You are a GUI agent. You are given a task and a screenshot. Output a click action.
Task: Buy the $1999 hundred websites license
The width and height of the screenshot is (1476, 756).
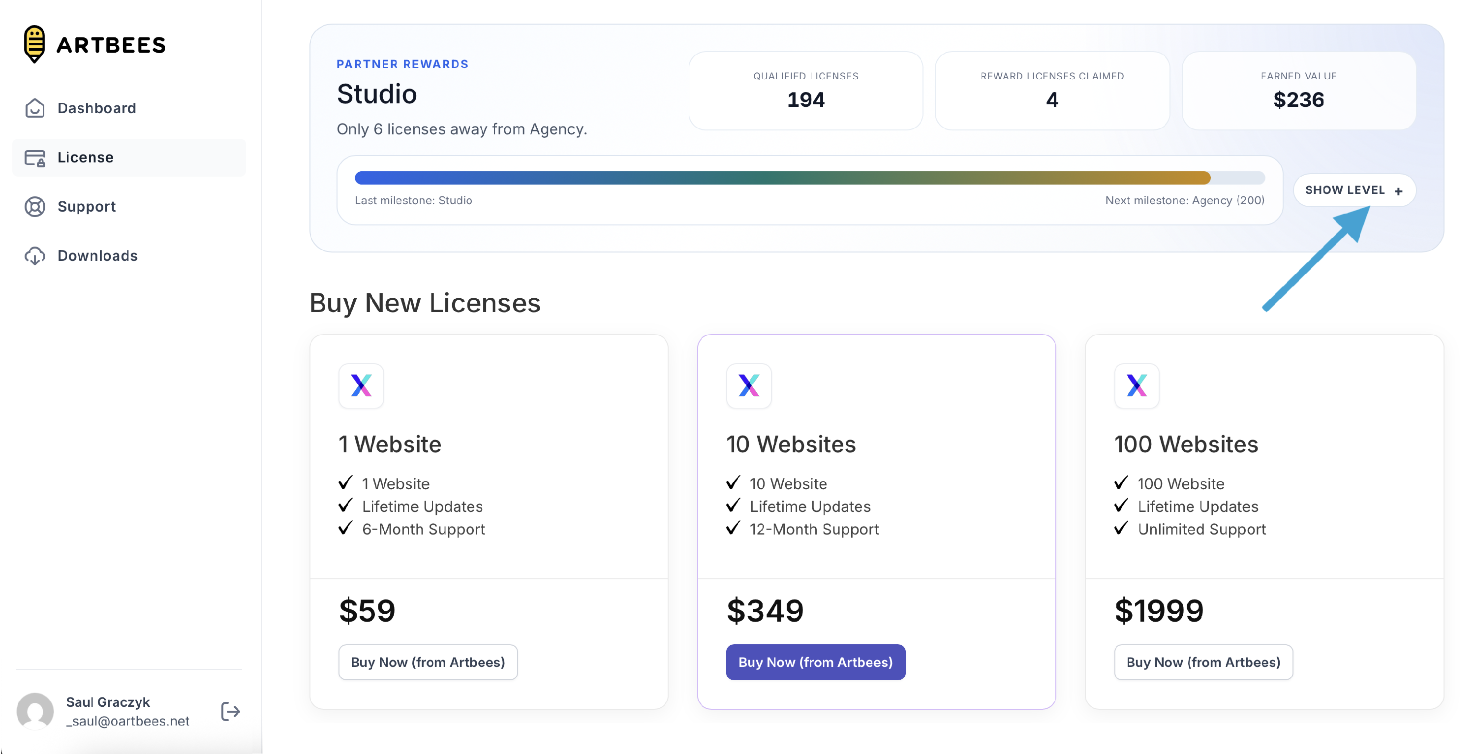click(x=1202, y=662)
